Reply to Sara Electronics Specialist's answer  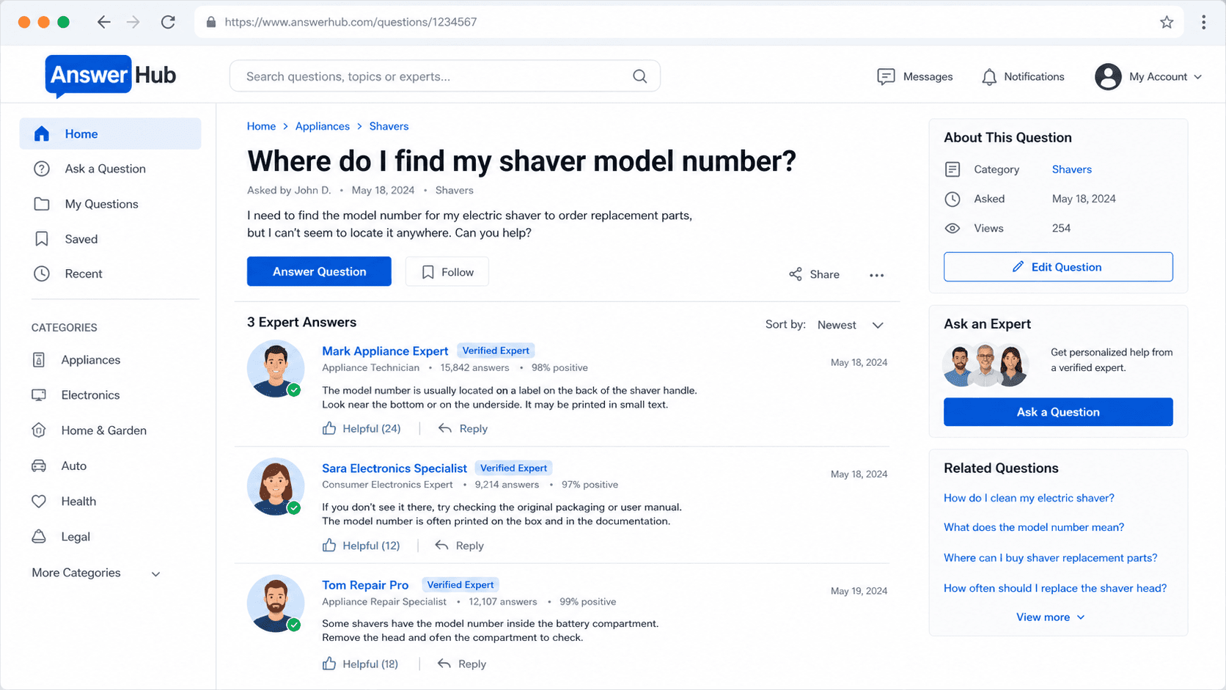point(459,546)
